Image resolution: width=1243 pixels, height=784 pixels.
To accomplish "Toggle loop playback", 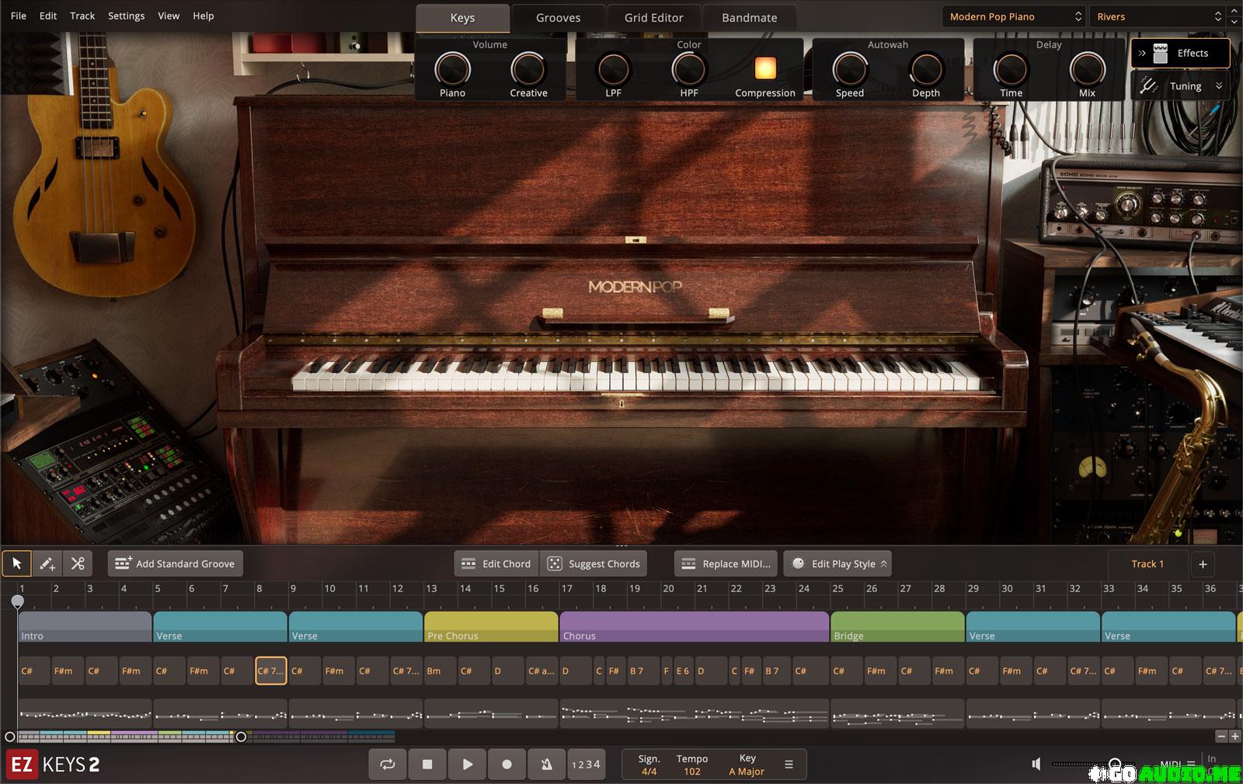I will [x=387, y=764].
